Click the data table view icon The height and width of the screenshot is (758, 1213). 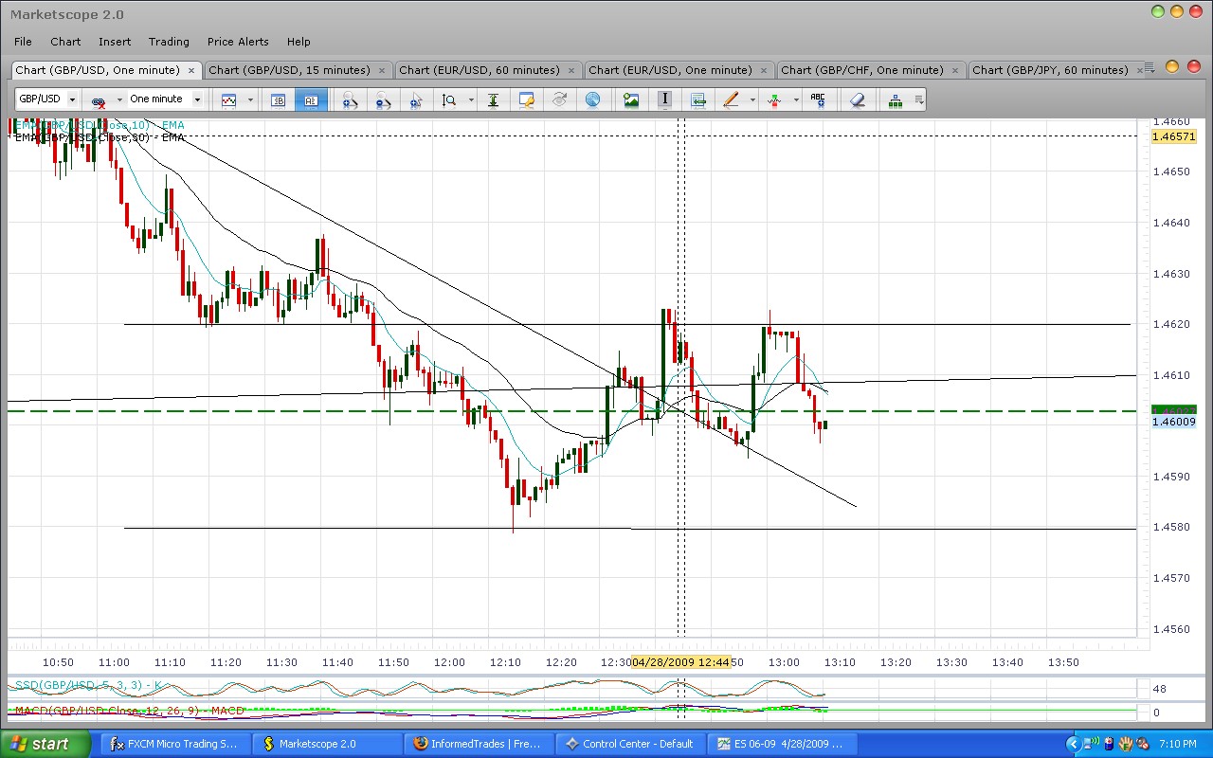click(x=279, y=99)
